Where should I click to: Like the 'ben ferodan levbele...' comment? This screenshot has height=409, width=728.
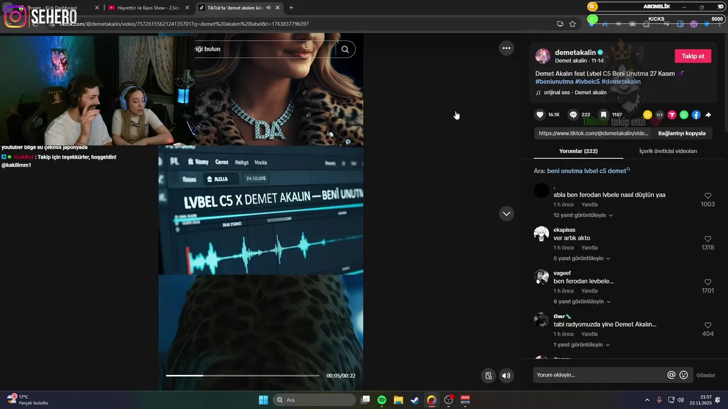point(708,282)
